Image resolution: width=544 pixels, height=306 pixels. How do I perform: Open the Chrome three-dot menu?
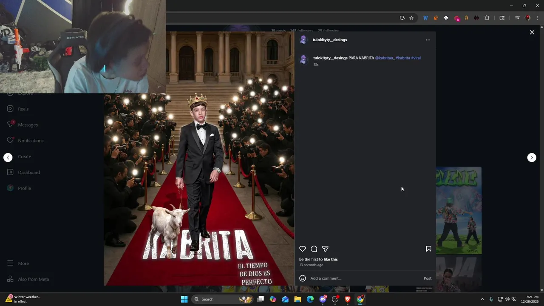[x=538, y=18]
